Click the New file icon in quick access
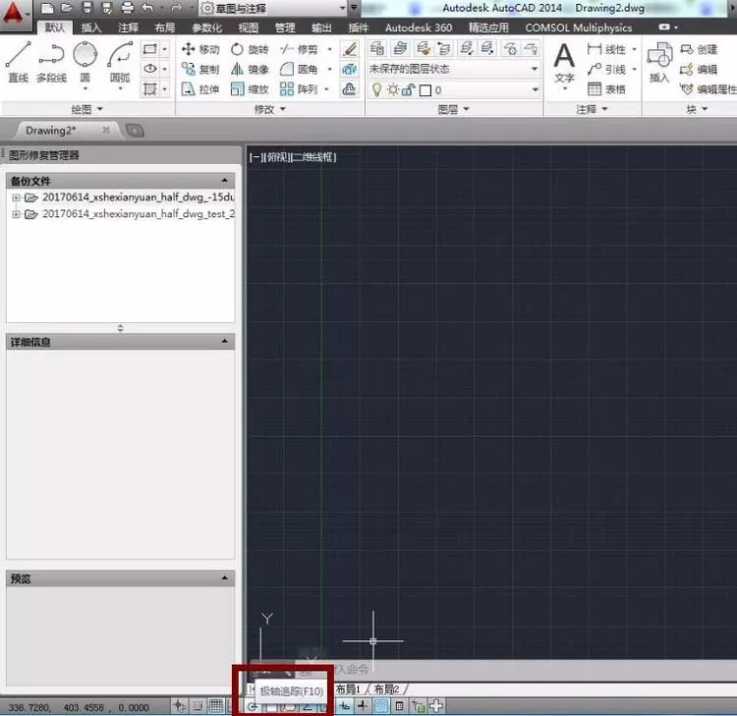 pos(46,8)
